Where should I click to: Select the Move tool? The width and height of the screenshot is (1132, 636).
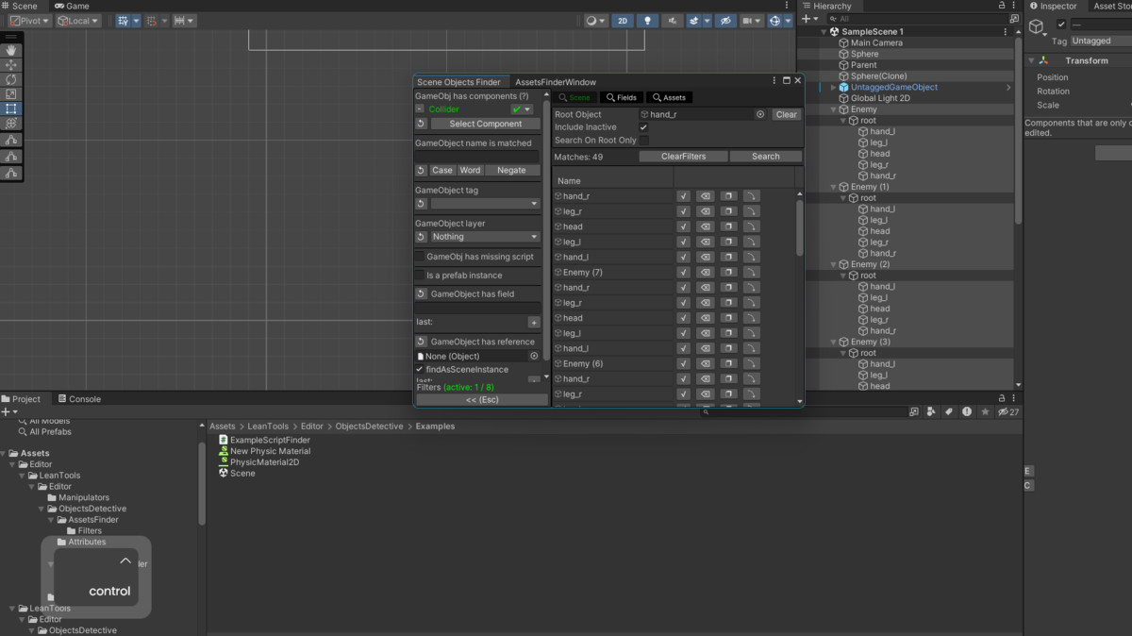(x=11, y=65)
